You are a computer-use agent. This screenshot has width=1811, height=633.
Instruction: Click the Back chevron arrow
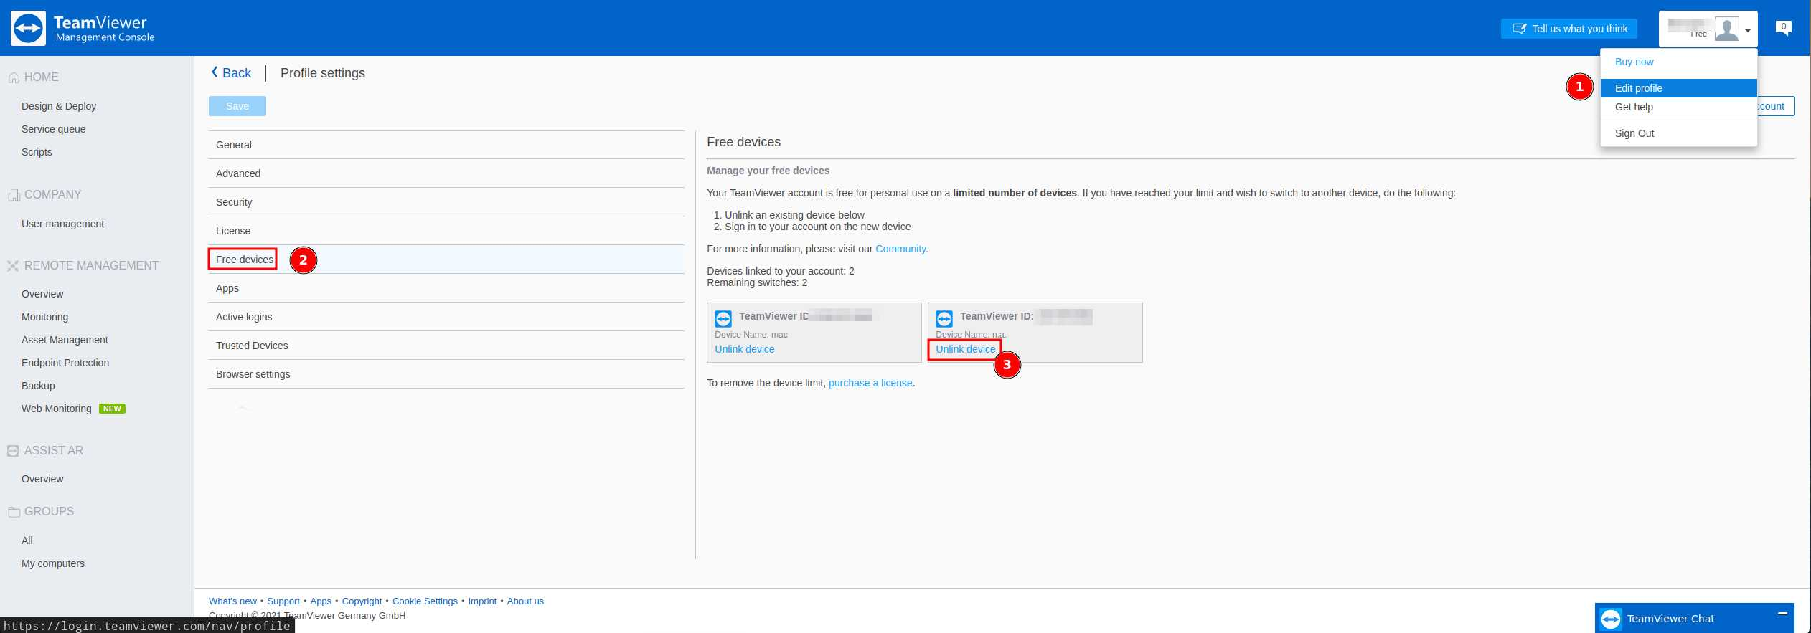pos(215,72)
